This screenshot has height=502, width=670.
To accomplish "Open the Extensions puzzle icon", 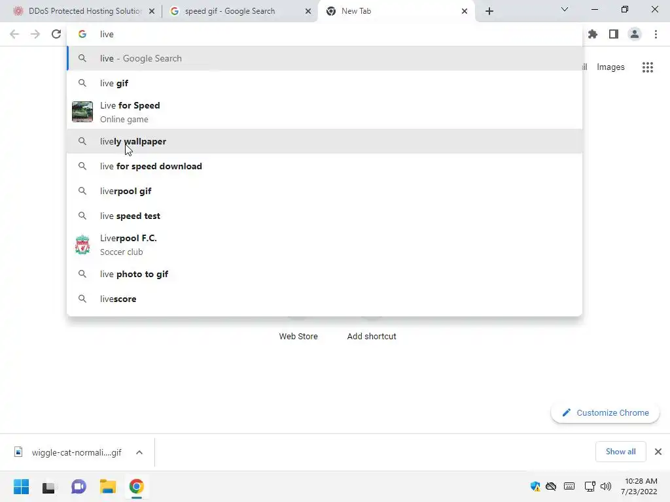I will coord(593,34).
